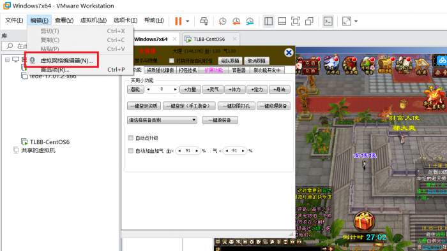Click 一键鉴定（手工装备） button
The width and height of the screenshot is (447, 251).
pyautogui.click(x=189, y=106)
